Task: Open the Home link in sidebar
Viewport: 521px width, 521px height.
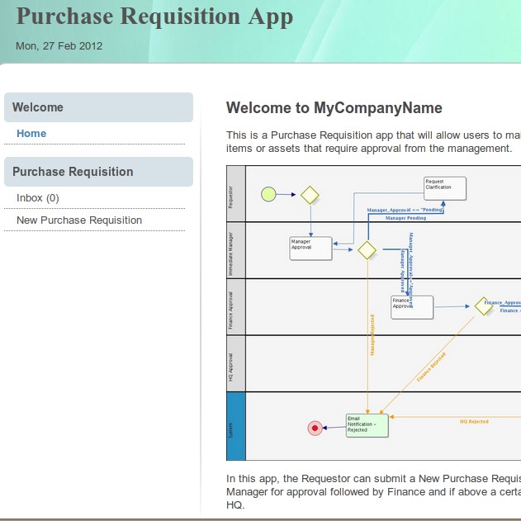Action: [x=31, y=134]
